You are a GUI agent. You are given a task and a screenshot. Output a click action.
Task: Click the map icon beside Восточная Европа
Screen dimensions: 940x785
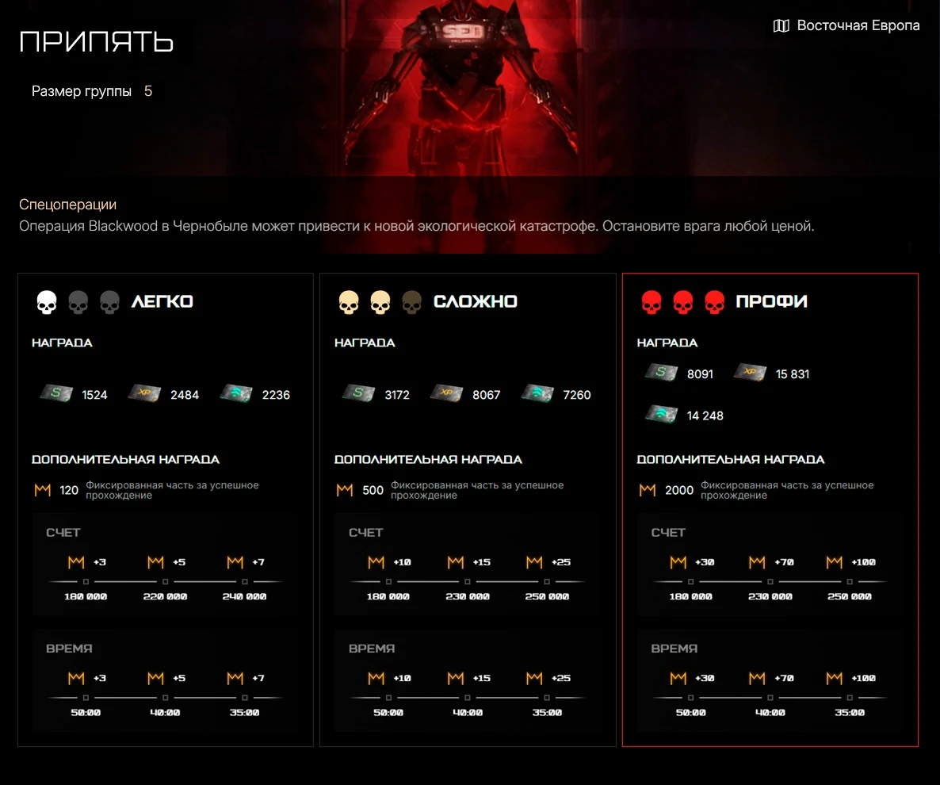[781, 26]
